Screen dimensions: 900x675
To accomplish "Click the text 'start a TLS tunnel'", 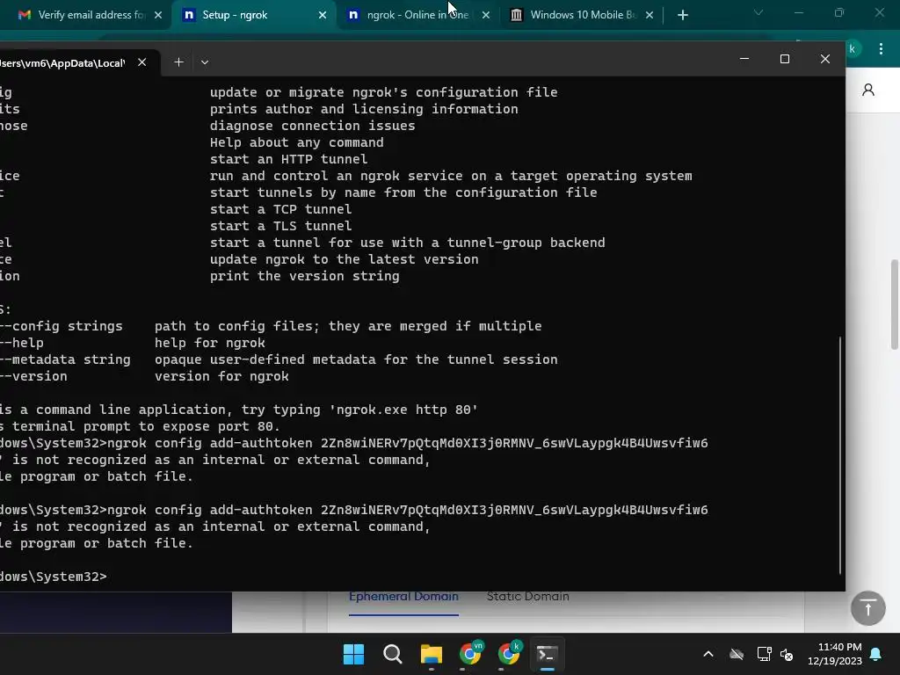I will (x=280, y=226).
